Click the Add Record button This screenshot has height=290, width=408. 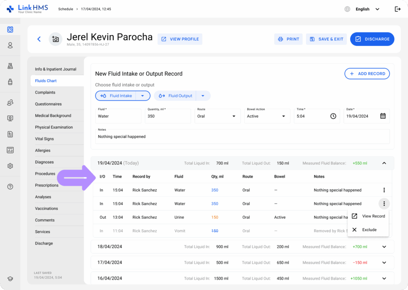pyautogui.click(x=367, y=74)
